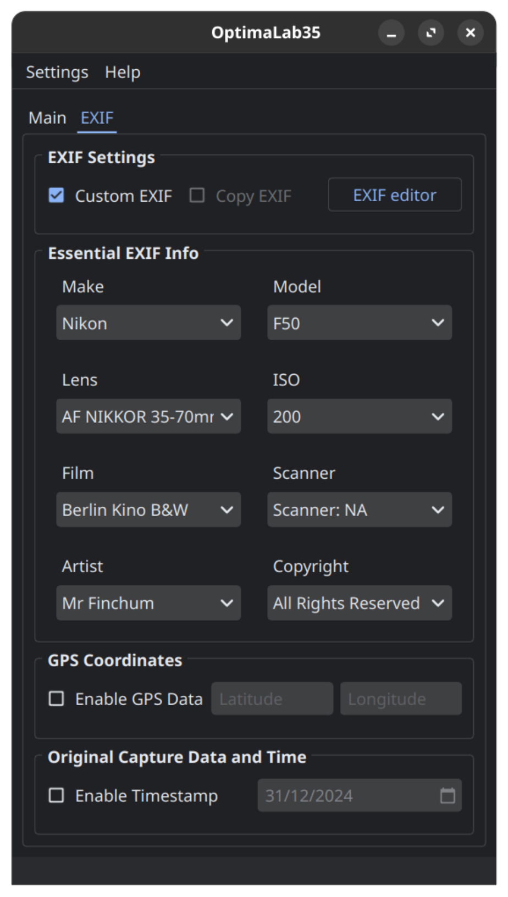
Task: Select a different Film from dropdown
Action: (148, 510)
